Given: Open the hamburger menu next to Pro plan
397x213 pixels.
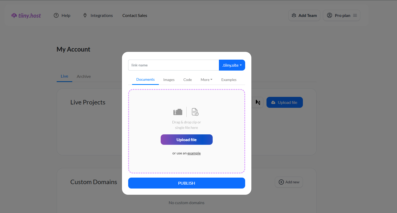Looking at the screenshot, I should 355,15.
